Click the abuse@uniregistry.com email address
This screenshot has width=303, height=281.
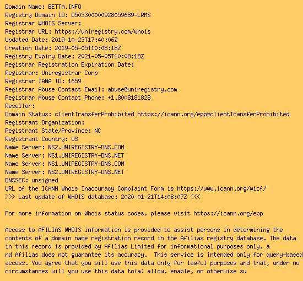coord(142,89)
